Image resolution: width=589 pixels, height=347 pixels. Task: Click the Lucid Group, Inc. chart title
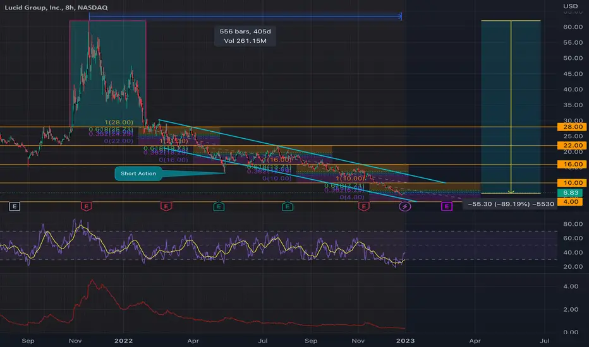pos(56,7)
